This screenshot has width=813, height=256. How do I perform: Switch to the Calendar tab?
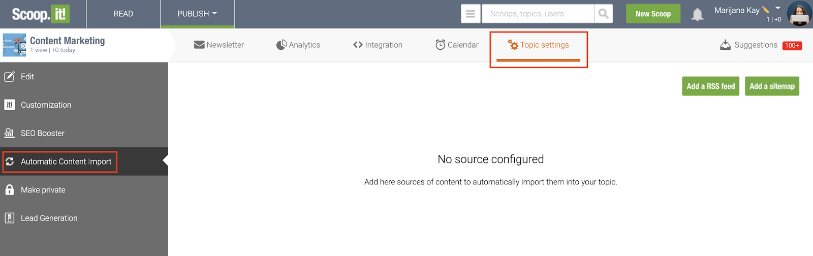click(457, 45)
